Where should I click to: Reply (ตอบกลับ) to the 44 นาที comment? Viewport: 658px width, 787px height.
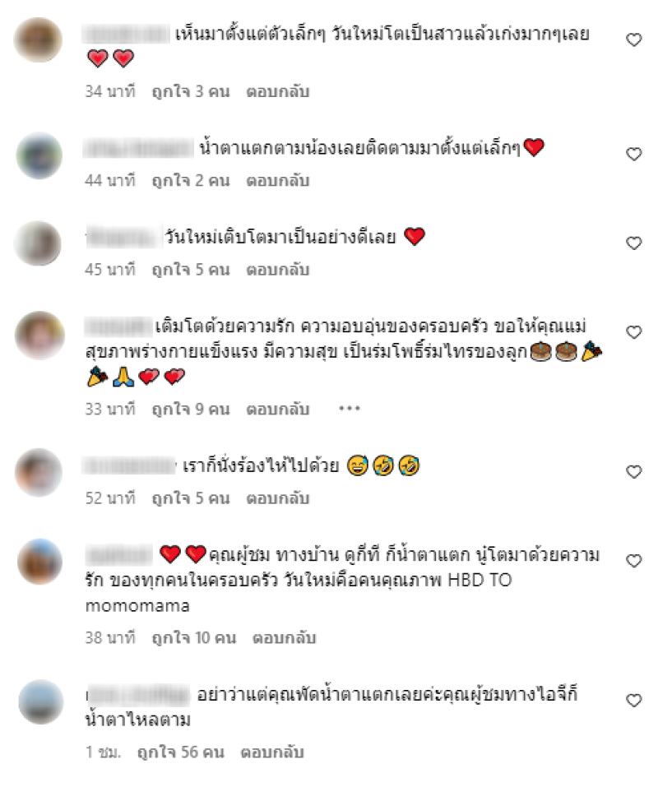pyautogui.click(x=277, y=180)
